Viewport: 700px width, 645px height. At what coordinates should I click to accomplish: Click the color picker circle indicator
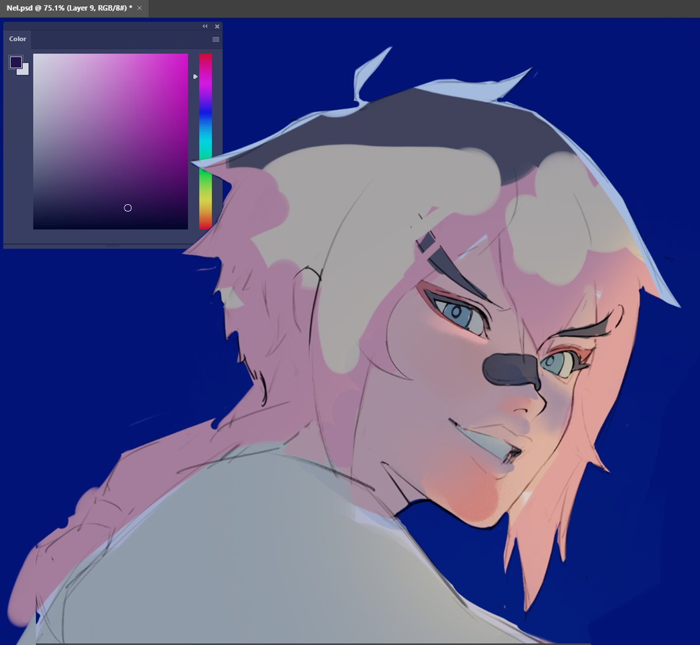(128, 208)
